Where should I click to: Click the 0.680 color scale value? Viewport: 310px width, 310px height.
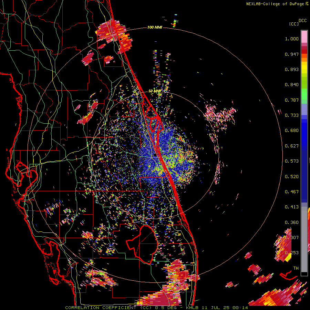[292, 131]
